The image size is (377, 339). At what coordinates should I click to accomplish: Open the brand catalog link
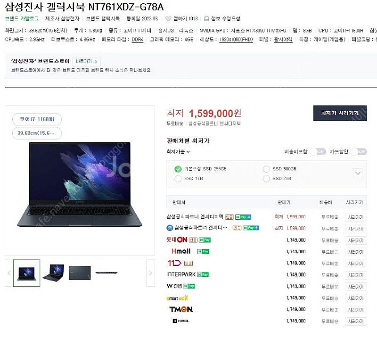tap(22, 18)
